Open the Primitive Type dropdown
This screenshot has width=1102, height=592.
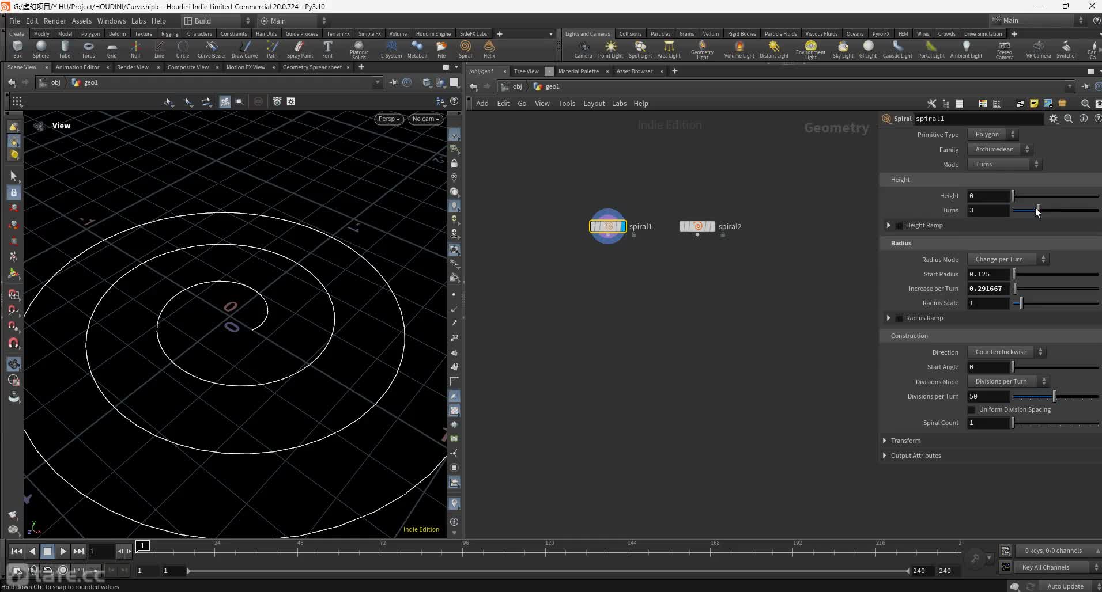[x=992, y=134]
